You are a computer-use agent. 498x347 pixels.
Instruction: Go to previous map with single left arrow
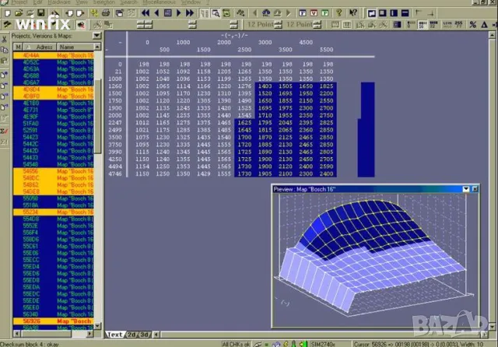click(156, 13)
